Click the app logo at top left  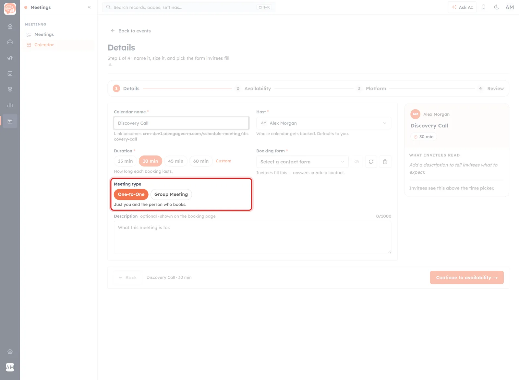[x=10, y=8]
